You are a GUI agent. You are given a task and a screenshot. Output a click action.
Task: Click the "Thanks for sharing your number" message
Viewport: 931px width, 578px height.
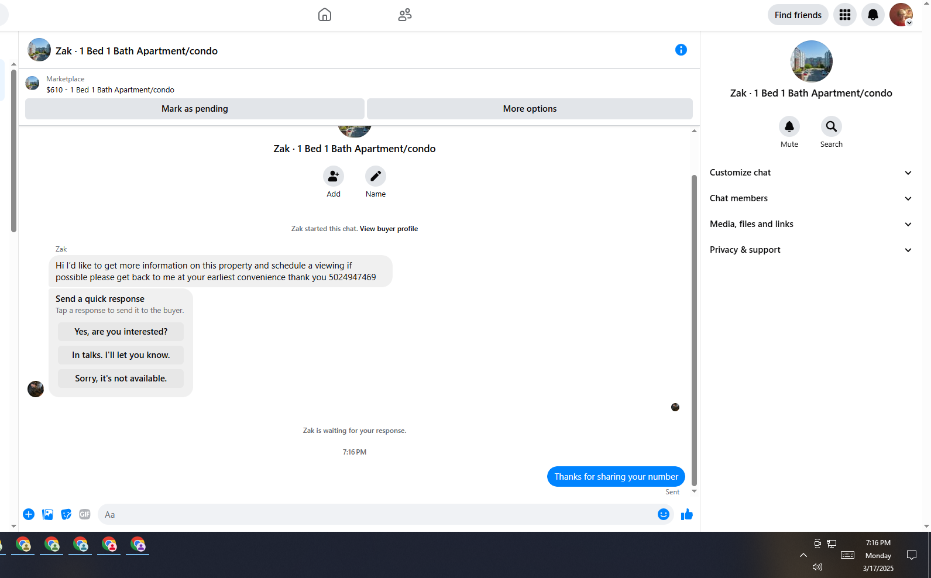point(616,477)
